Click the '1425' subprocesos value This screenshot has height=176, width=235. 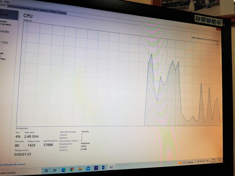click(x=31, y=145)
